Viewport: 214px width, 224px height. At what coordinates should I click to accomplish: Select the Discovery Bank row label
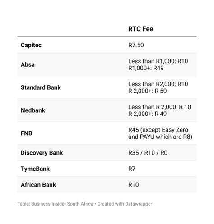point(42,153)
